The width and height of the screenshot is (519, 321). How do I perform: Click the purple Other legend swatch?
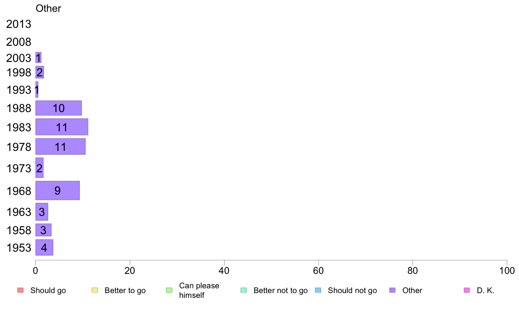tap(393, 290)
